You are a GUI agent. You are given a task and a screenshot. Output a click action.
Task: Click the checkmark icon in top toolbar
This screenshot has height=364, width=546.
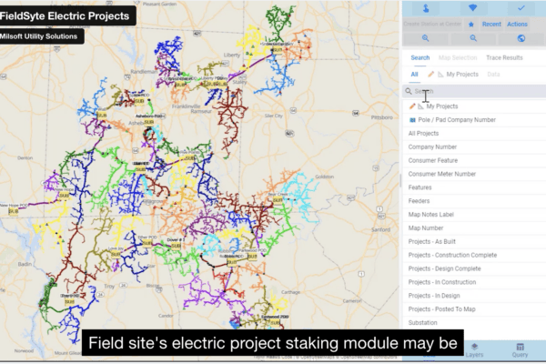[521, 8]
